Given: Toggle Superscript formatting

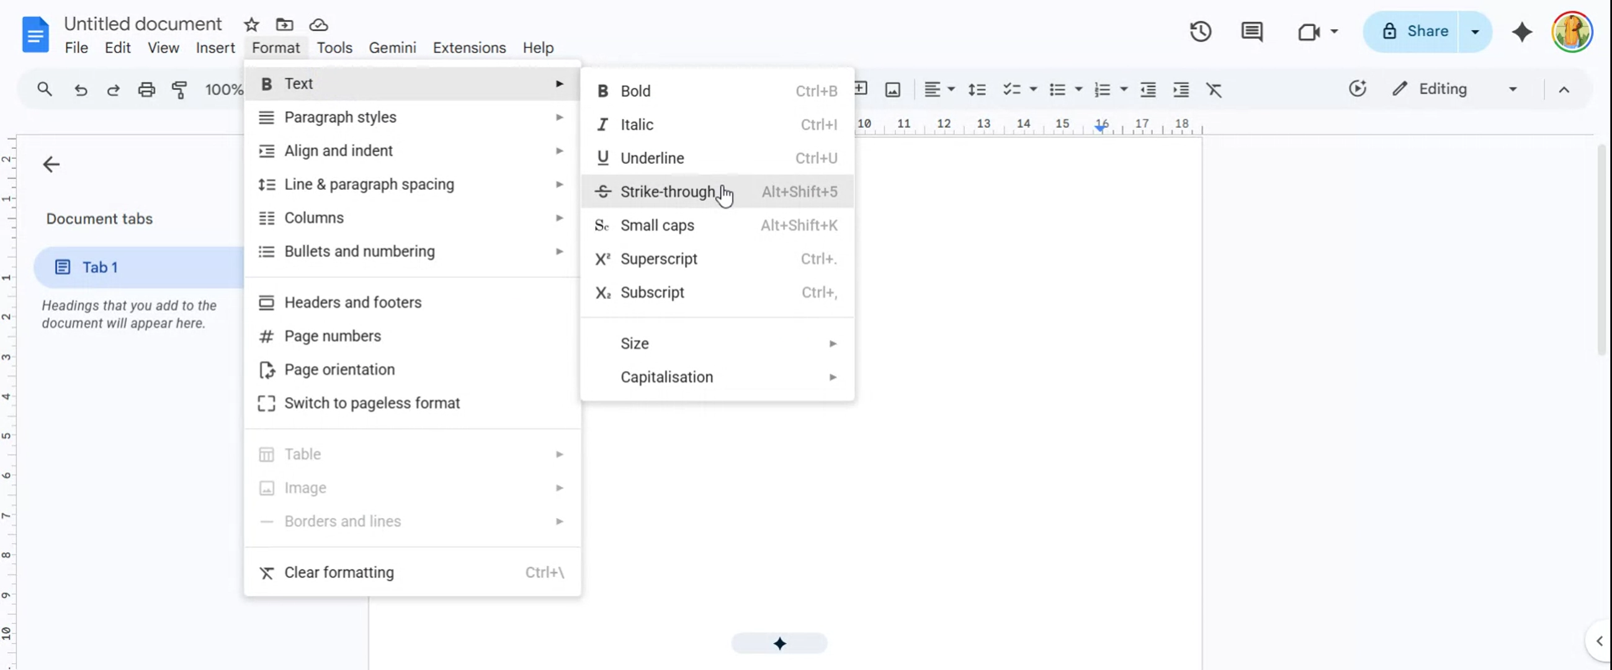Looking at the screenshot, I should (717, 259).
